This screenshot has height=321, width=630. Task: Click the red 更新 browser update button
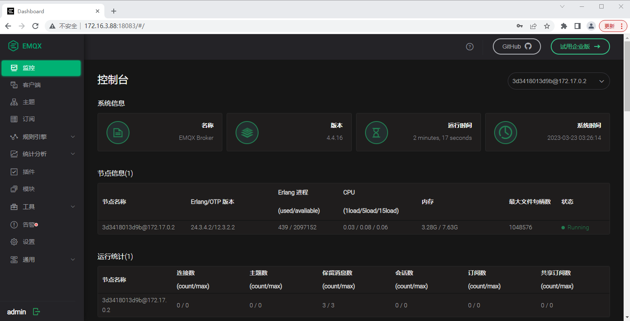click(x=613, y=26)
